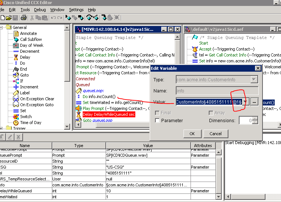Viewport: 281px width, 202px height.
Task: Close the Edit Variable dialog
Action: (x=258, y=68)
